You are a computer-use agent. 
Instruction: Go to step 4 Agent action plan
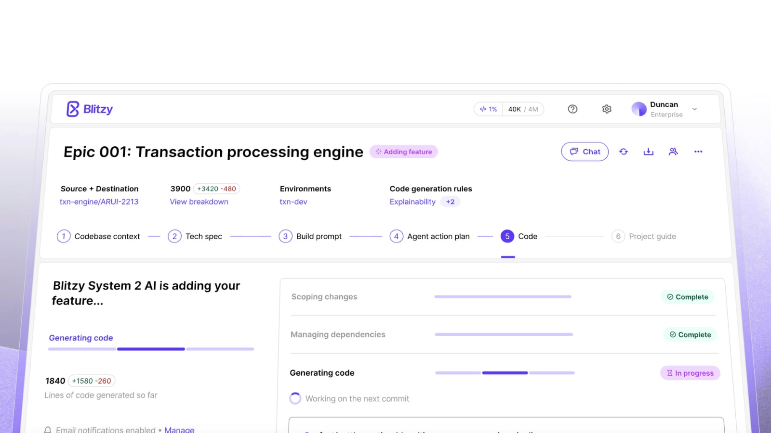[x=430, y=236]
